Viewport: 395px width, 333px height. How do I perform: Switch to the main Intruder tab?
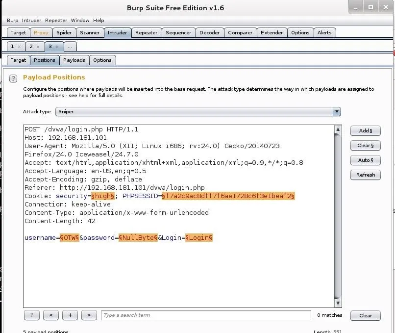[118, 32]
